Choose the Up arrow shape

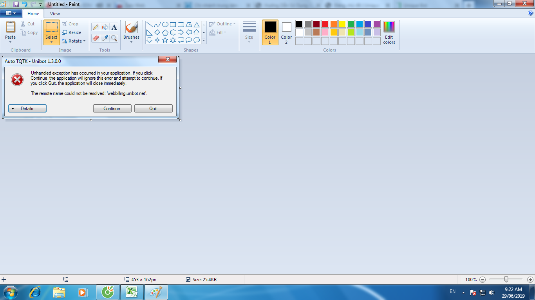(x=196, y=32)
